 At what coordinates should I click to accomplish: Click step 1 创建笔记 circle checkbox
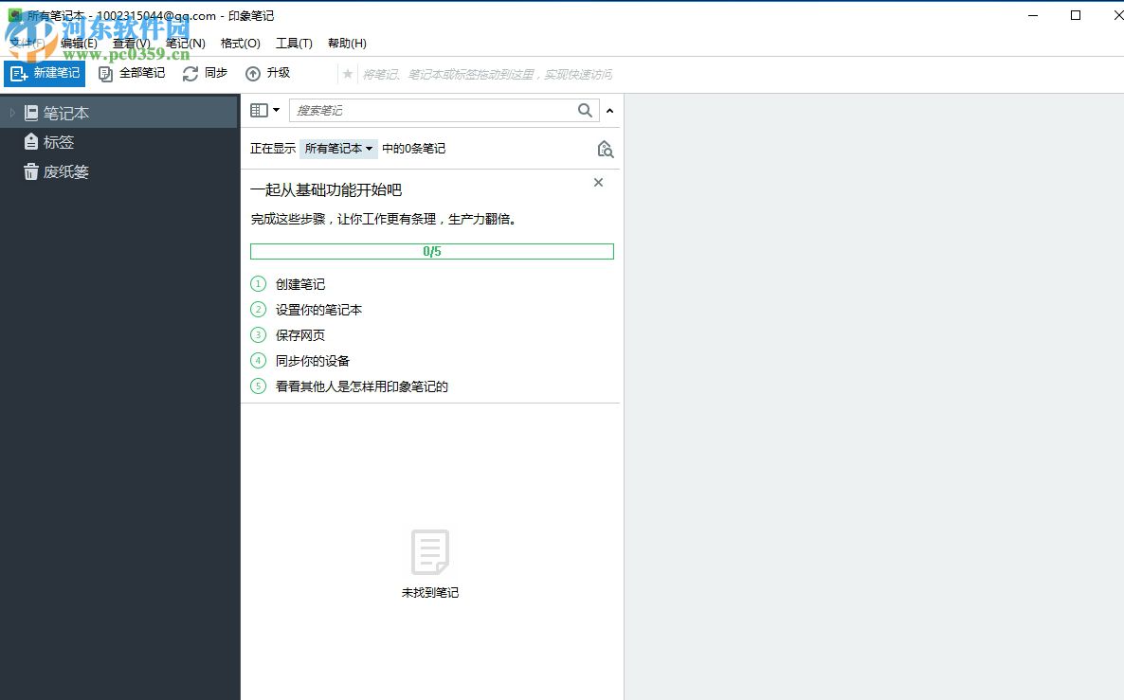click(x=258, y=283)
